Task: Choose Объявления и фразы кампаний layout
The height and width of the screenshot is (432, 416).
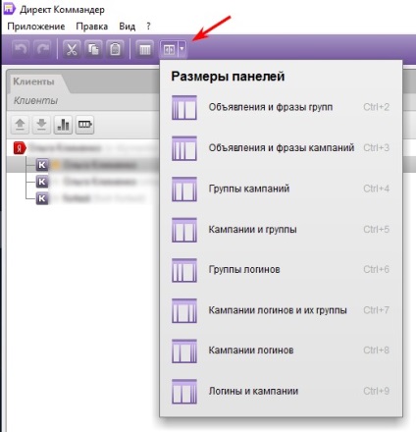Action: pyautogui.click(x=281, y=148)
